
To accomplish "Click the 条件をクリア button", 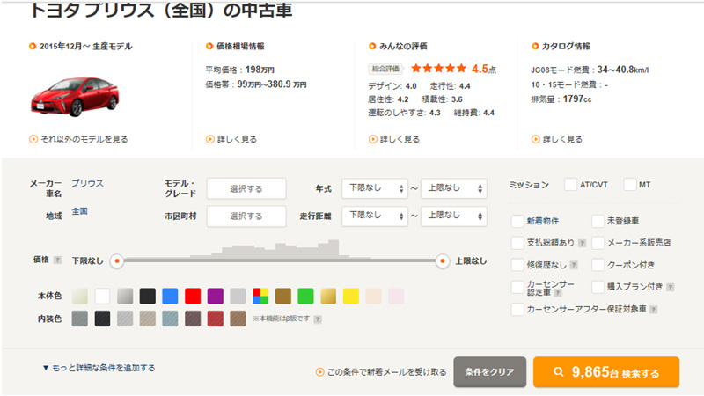I will tap(490, 372).
